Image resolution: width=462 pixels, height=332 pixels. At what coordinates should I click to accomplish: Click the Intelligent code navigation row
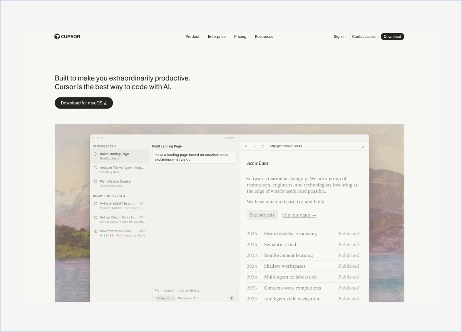pyautogui.click(x=304, y=298)
